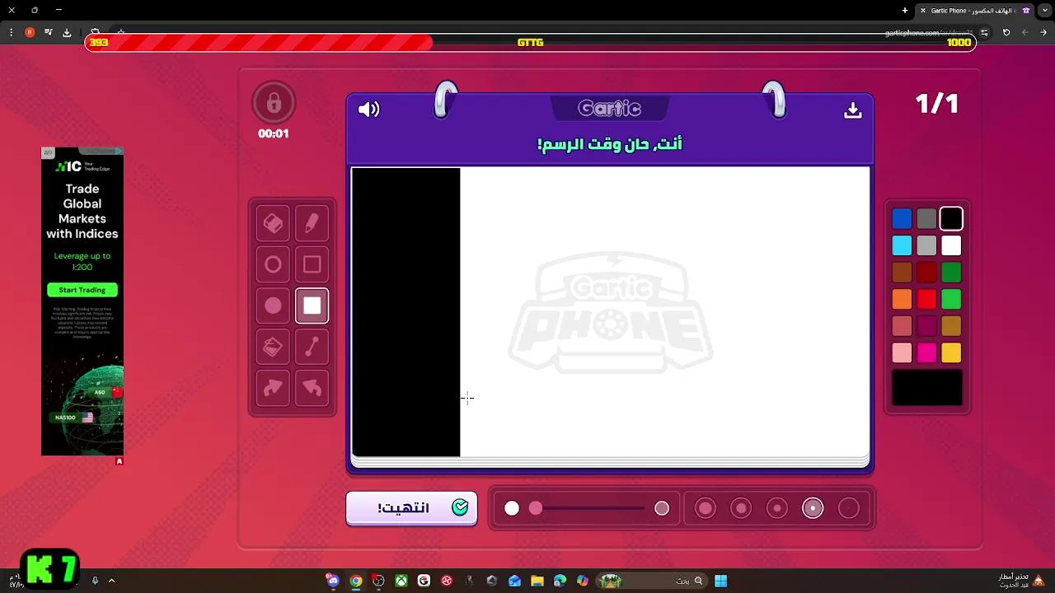This screenshot has width=1055, height=593.
Task: Click the padlock timer icon
Action: (274, 103)
